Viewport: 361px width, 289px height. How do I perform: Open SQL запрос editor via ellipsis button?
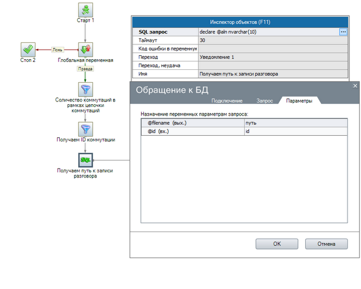(x=343, y=32)
